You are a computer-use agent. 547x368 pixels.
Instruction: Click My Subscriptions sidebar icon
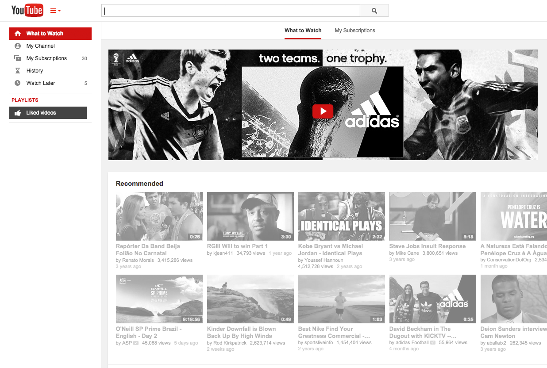tap(18, 58)
